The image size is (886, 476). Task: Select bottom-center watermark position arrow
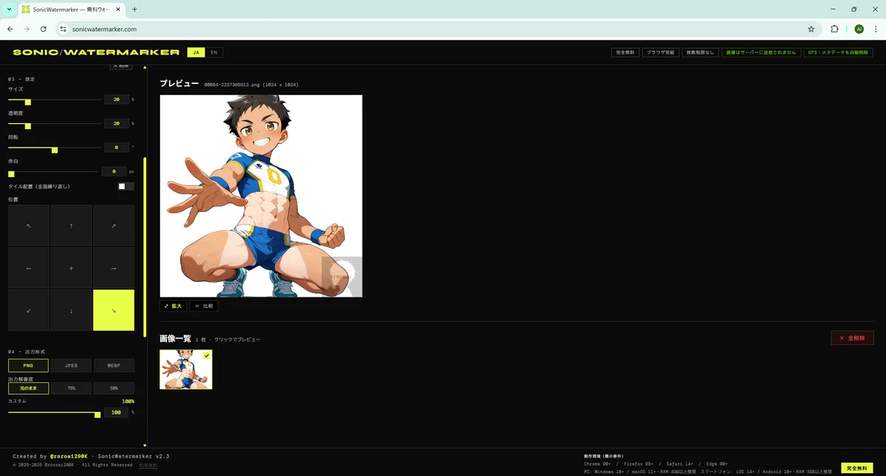pos(71,310)
